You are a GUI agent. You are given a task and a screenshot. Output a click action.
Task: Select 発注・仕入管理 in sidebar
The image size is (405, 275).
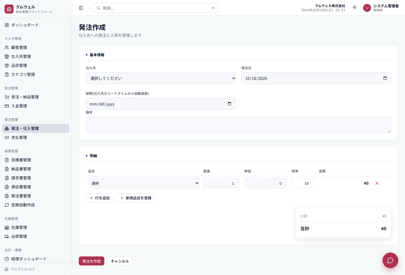pos(36,129)
